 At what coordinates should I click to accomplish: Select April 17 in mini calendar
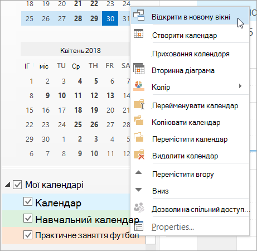62,110
